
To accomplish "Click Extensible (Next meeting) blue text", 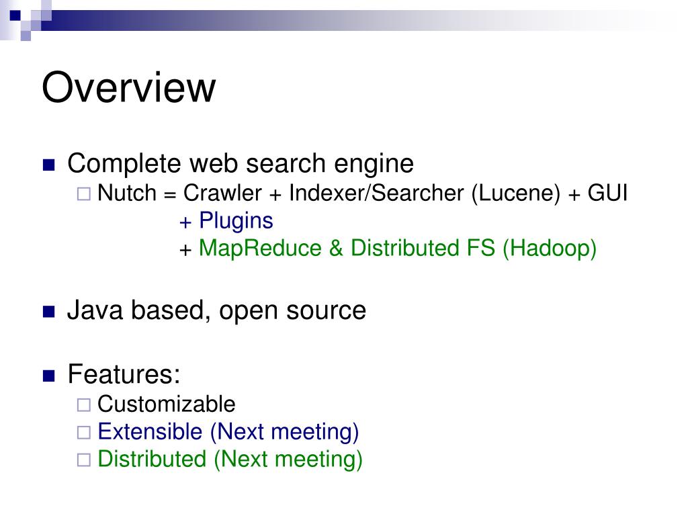I will click(x=228, y=432).
